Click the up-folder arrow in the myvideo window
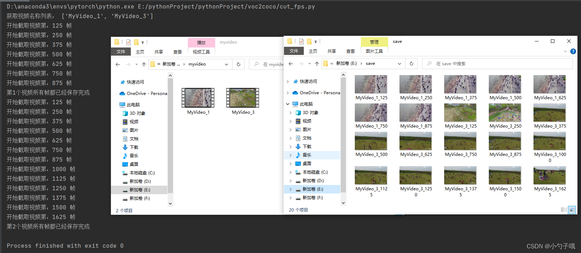The height and width of the screenshot is (253, 581). [x=144, y=64]
